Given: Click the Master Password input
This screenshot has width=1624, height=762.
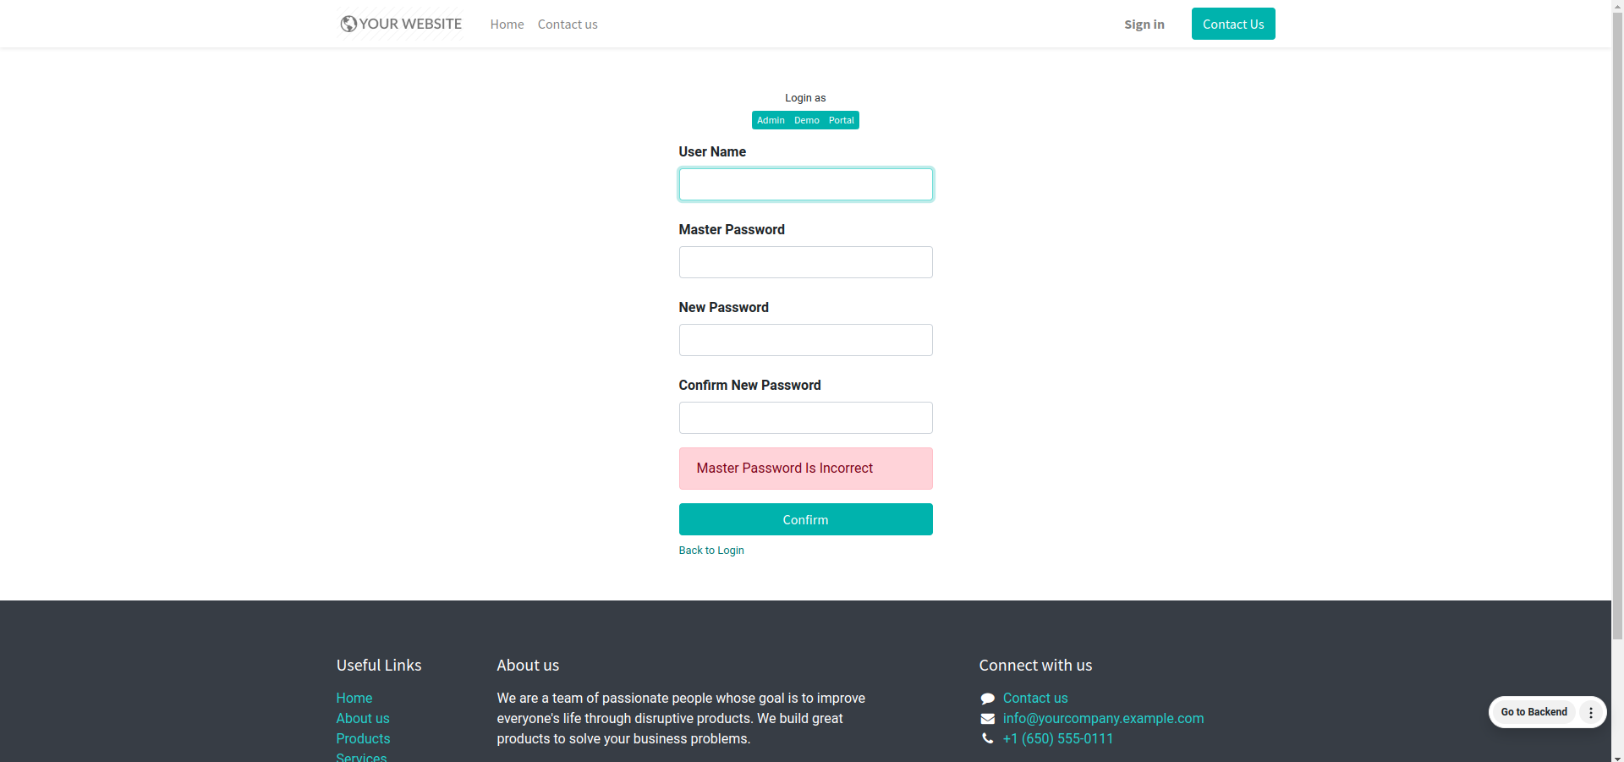Looking at the screenshot, I should click(805, 262).
